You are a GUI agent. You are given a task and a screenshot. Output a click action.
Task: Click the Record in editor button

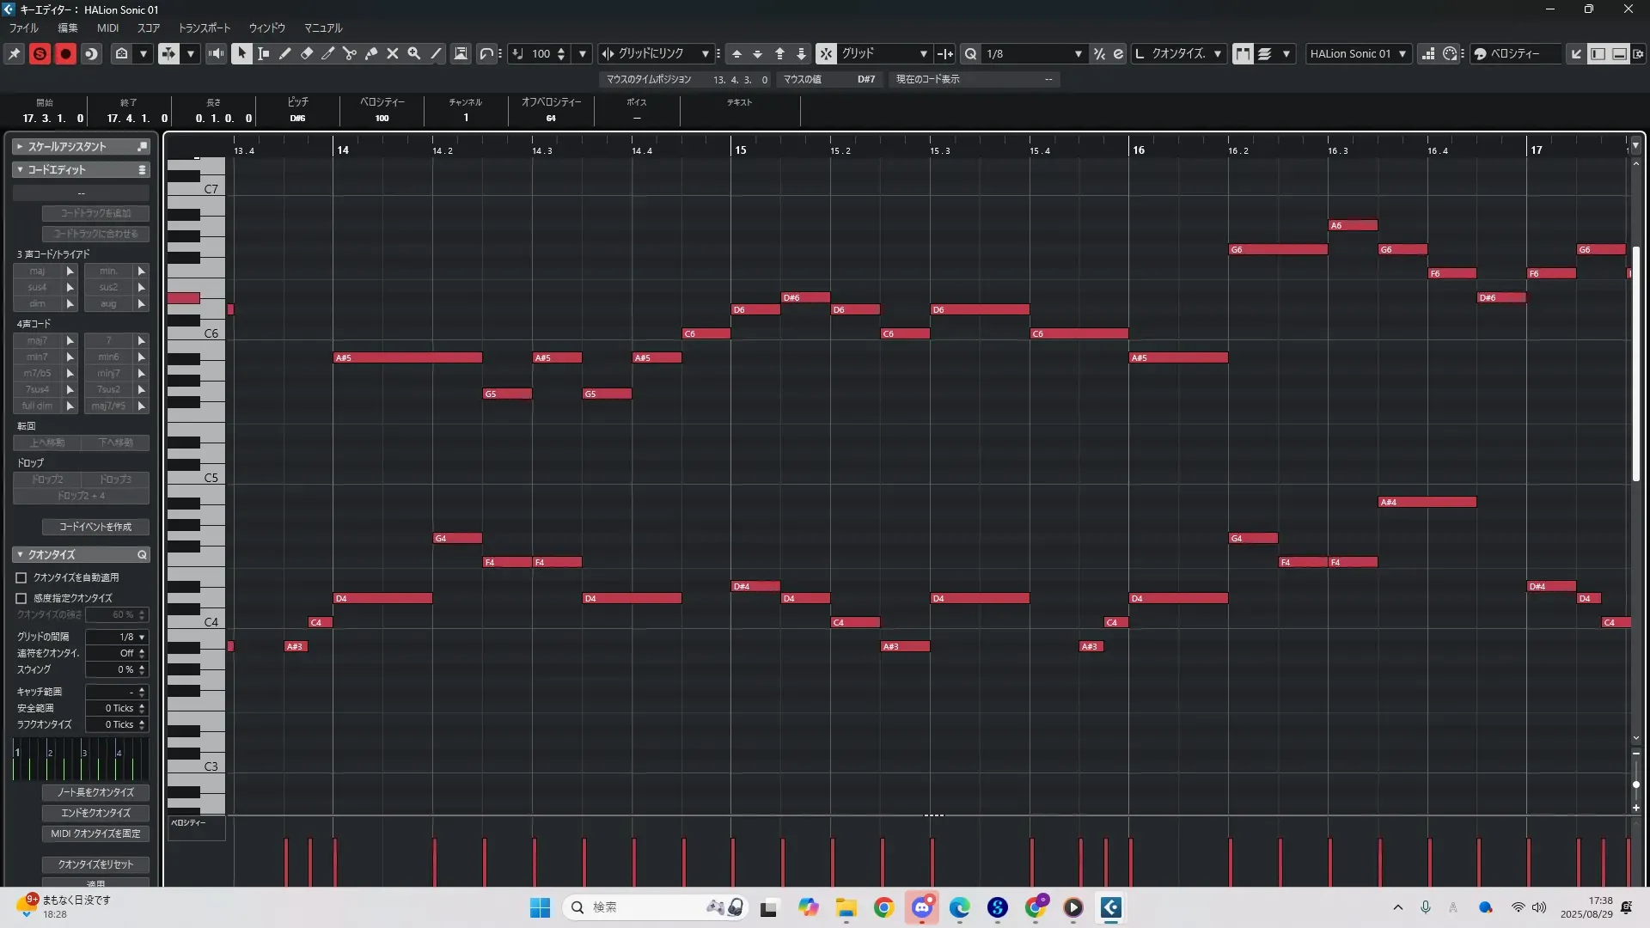[x=65, y=53]
